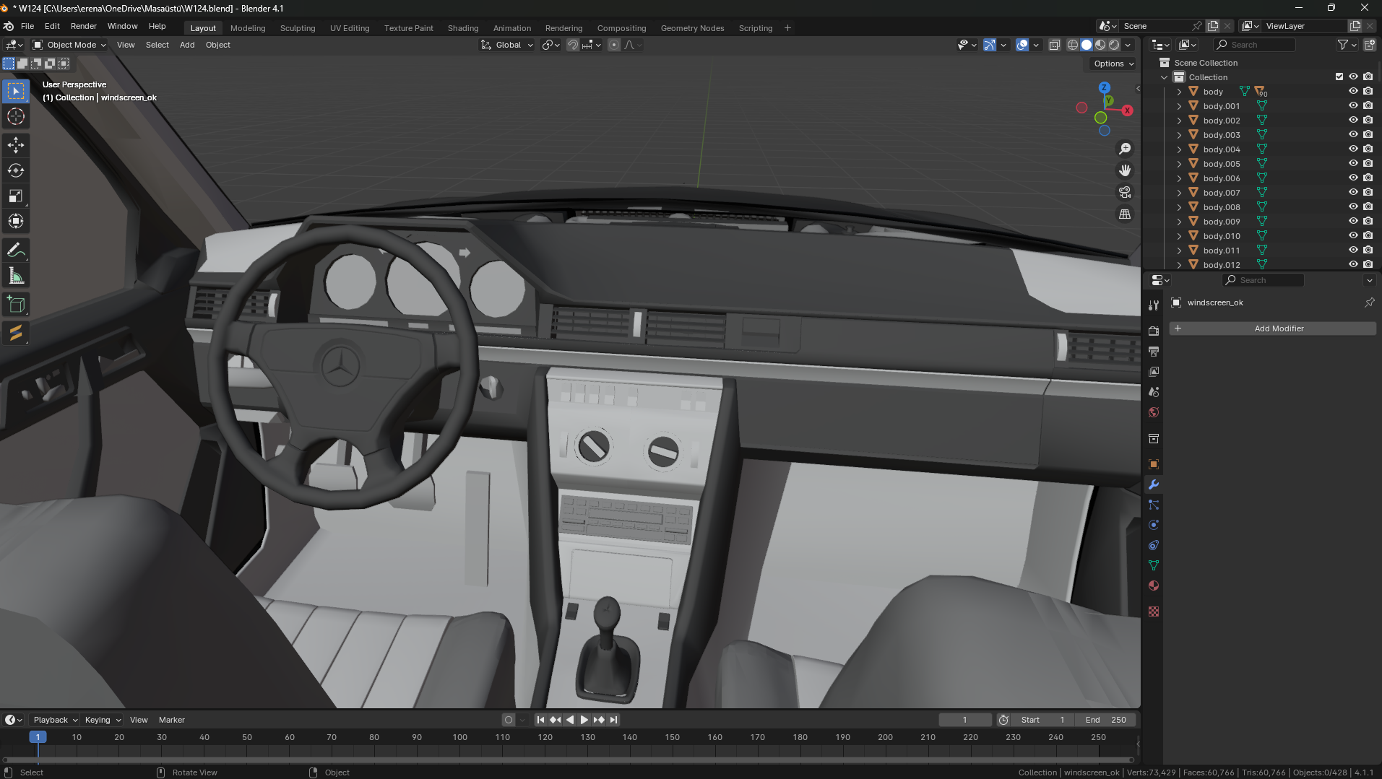Jump to the next keyframe

[599, 720]
